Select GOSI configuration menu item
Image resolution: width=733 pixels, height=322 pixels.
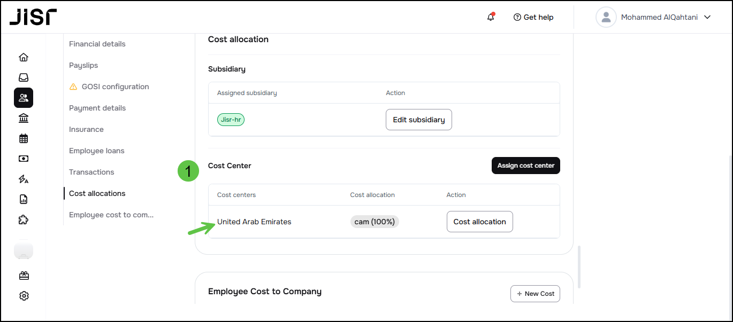point(115,87)
